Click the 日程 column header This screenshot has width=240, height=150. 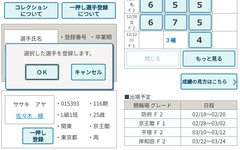[209, 105]
